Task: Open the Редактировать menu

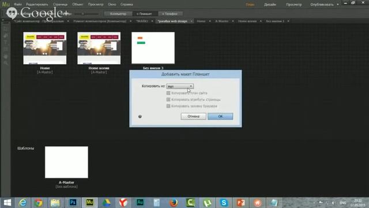Action: tap(37, 4)
